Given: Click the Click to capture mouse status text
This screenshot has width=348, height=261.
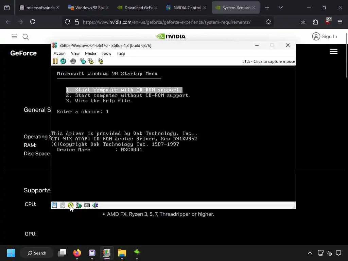Looking at the screenshot, I should (x=268, y=62).
